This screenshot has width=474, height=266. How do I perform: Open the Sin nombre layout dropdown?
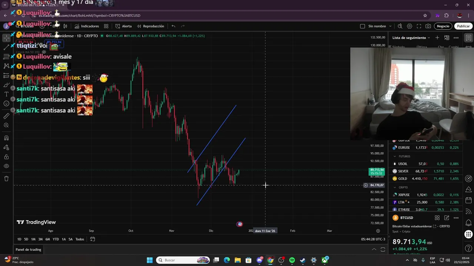coord(380,26)
